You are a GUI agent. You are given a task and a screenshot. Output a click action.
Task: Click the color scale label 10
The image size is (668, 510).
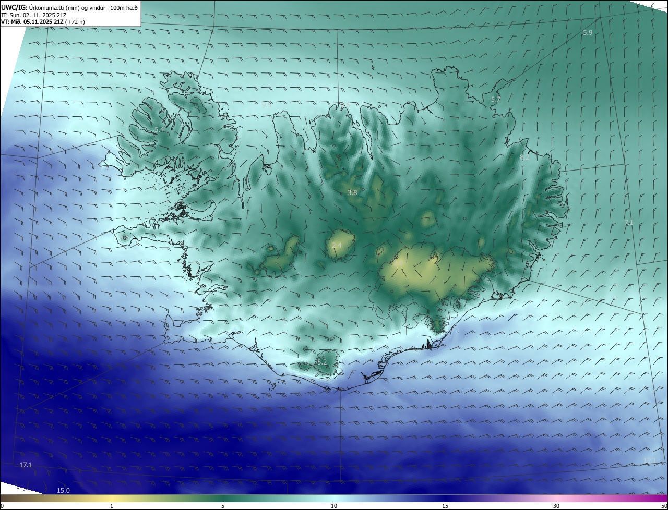tap(334, 506)
